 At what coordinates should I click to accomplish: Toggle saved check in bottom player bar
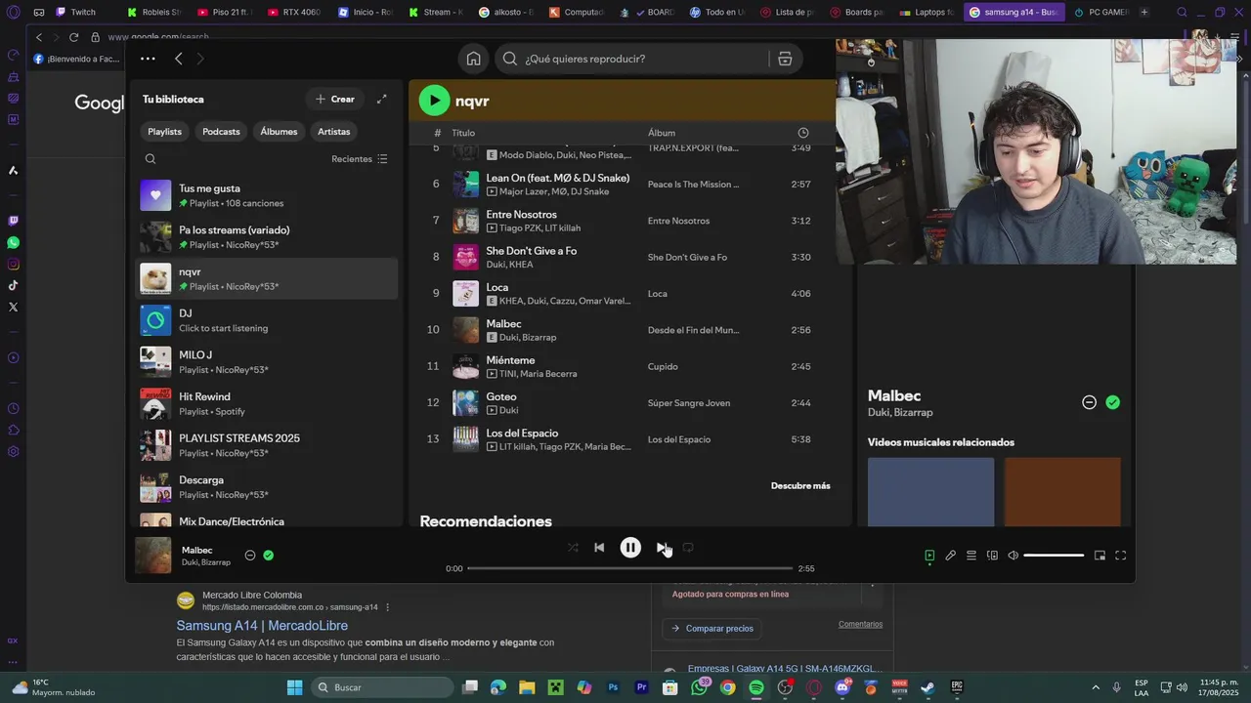coord(269,556)
